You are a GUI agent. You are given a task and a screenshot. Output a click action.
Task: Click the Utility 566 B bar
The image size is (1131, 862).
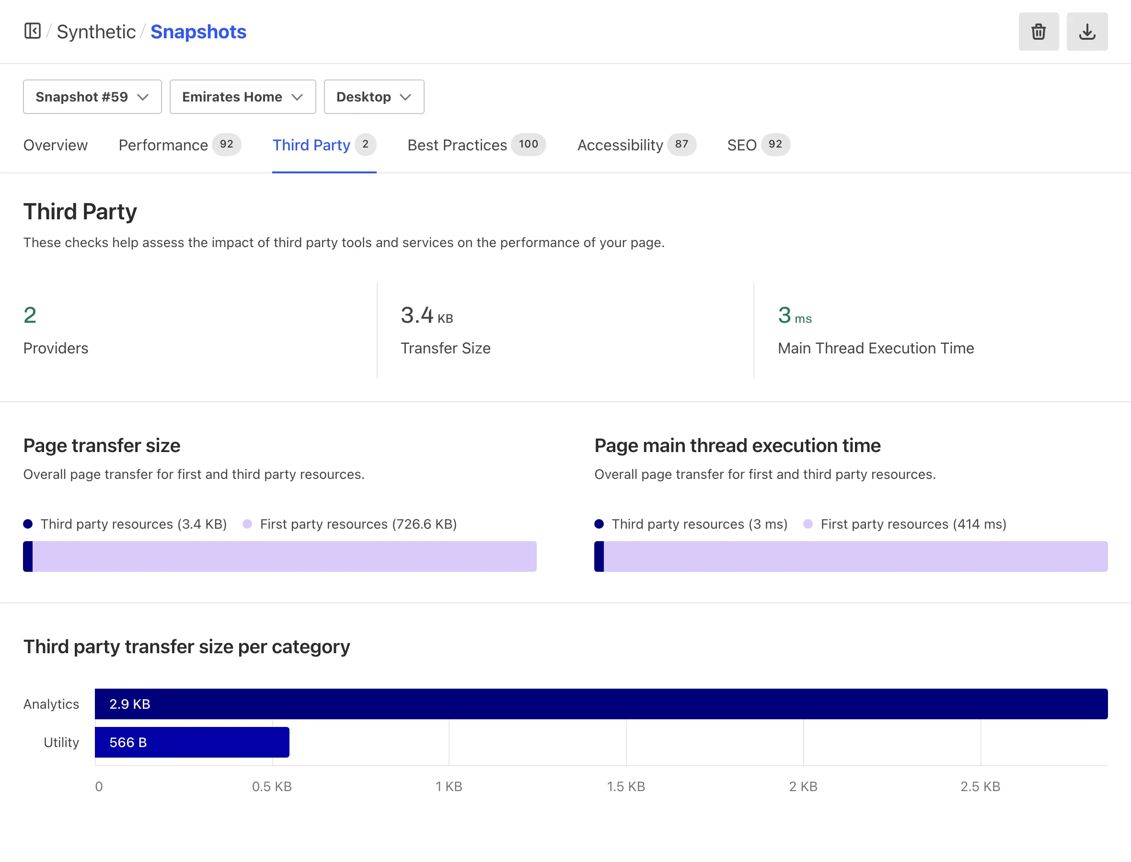click(x=192, y=742)
